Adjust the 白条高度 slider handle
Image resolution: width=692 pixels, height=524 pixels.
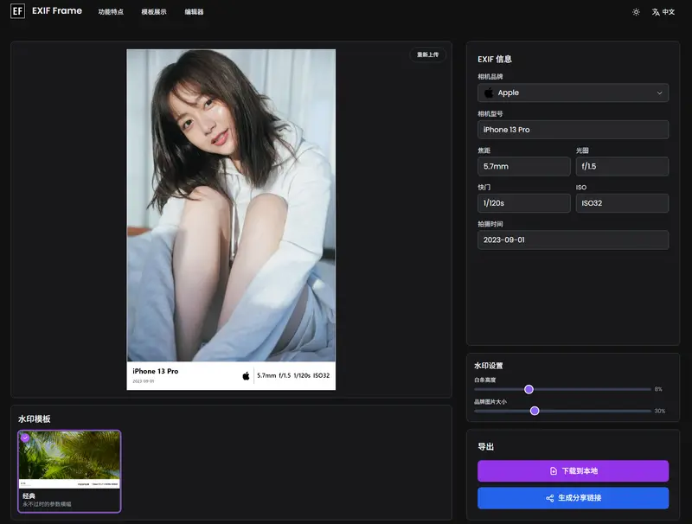[x=529, y=389]
